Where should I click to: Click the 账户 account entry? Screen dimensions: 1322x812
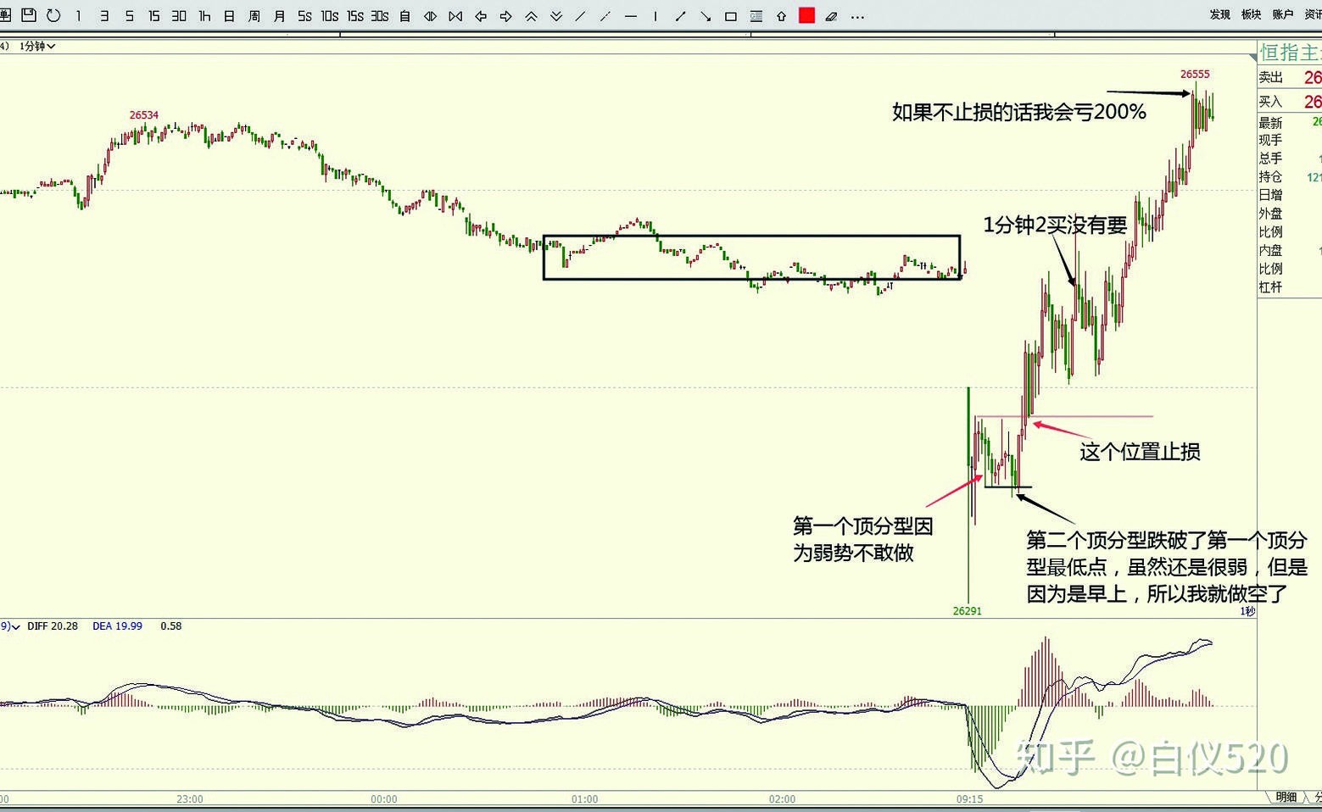(1283, 14)
